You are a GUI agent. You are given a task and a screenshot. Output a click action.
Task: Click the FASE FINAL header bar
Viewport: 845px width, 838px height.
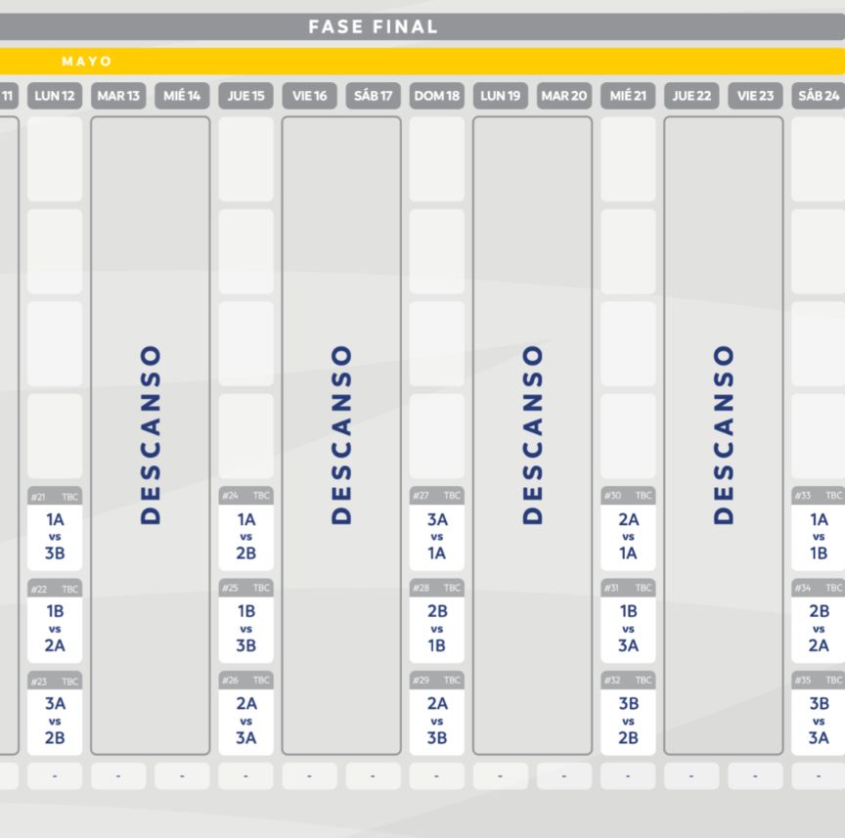point(422,27)
